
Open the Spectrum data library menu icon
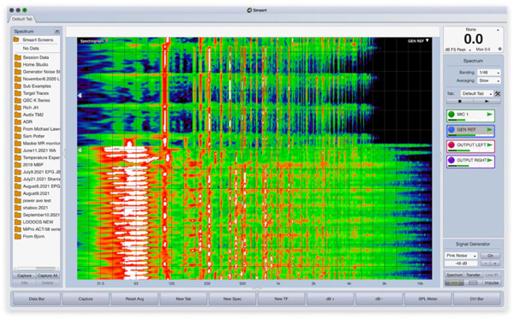tap(57, 31)
